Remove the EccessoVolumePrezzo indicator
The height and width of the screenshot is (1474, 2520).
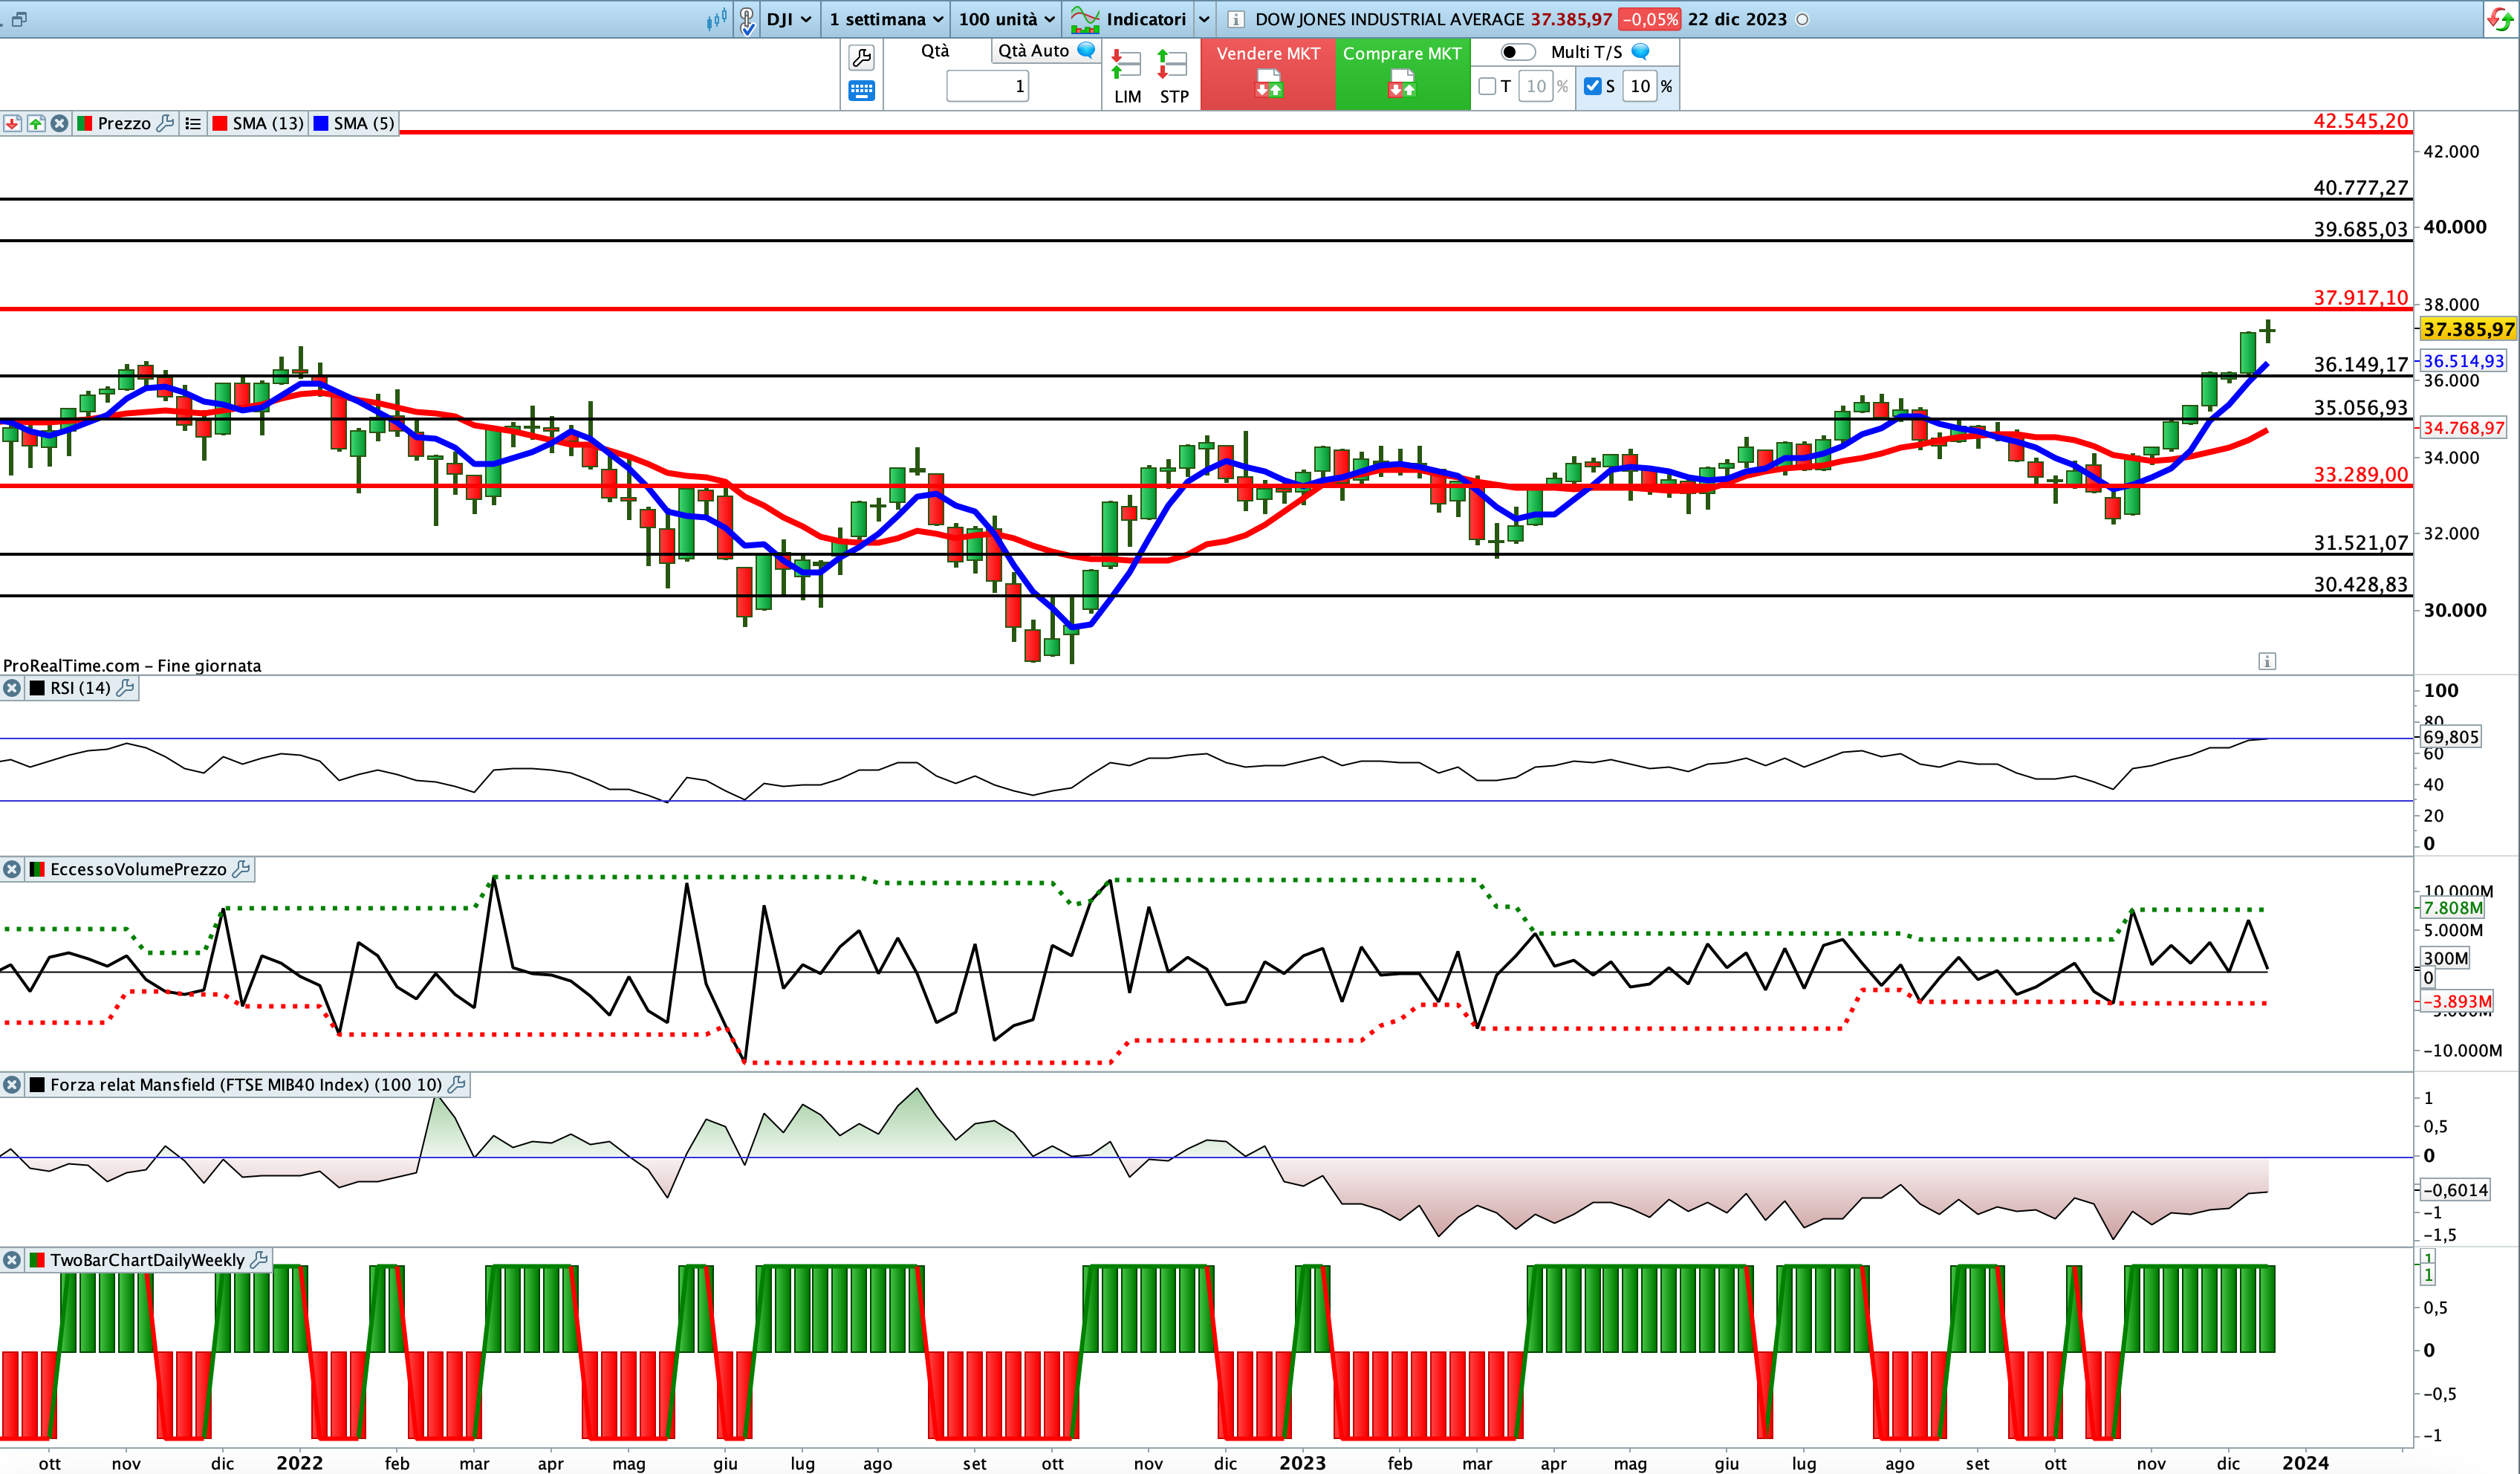coord(12,869)
